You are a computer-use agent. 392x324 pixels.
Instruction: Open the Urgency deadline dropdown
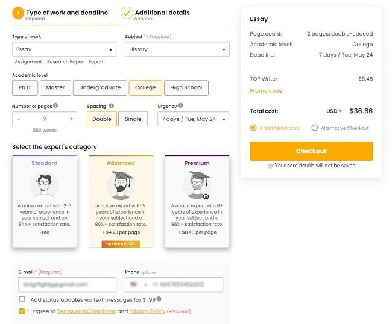[193, 119]
